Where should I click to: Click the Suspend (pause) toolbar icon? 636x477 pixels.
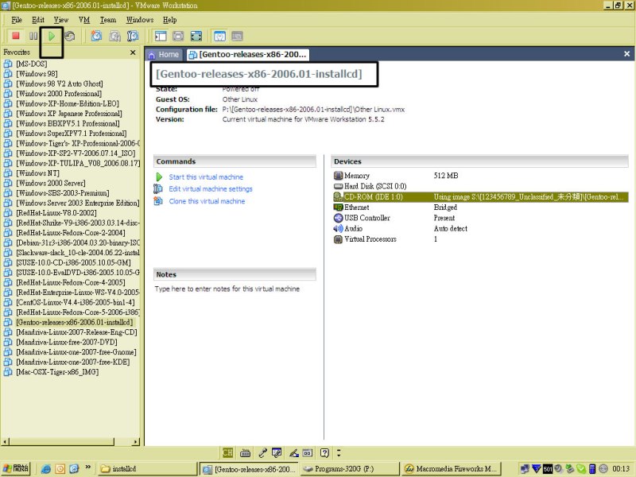(33, 36)
